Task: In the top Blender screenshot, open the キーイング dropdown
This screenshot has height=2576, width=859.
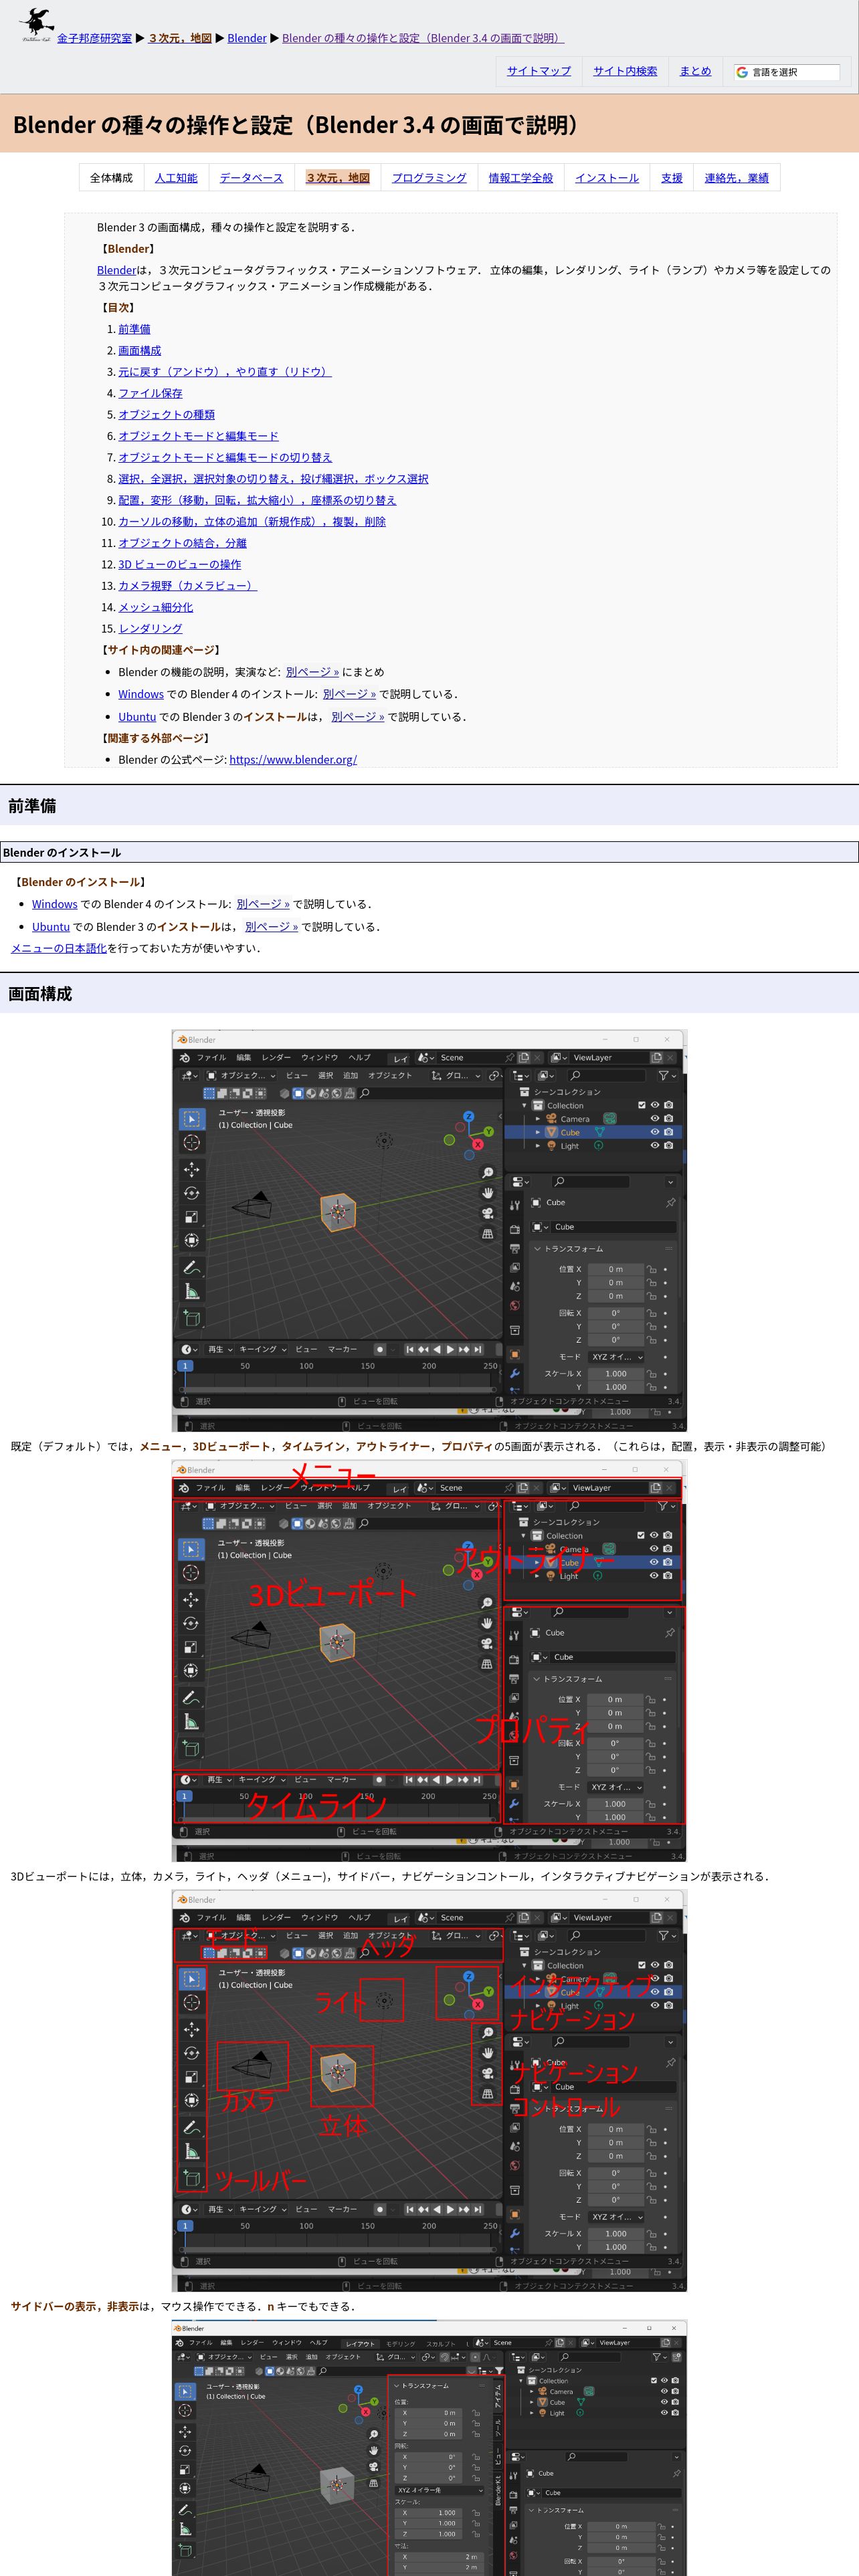Action: [x=263, y=1349]
